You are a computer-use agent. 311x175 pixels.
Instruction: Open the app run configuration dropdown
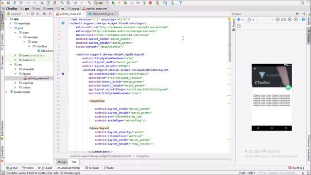pyautogui.click(x=101, y=3)
